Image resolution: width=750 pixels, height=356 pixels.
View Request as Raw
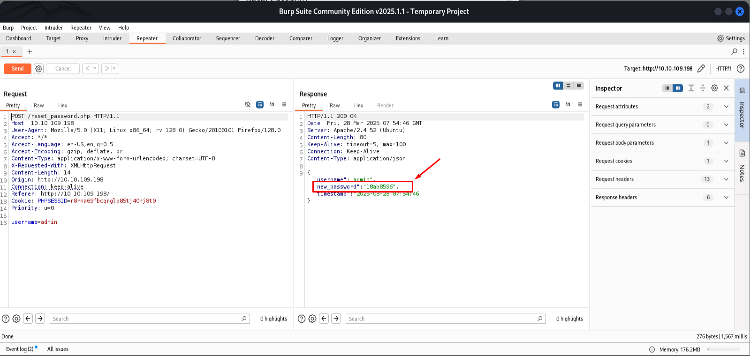pyautogui.click(x=39, y=105)
